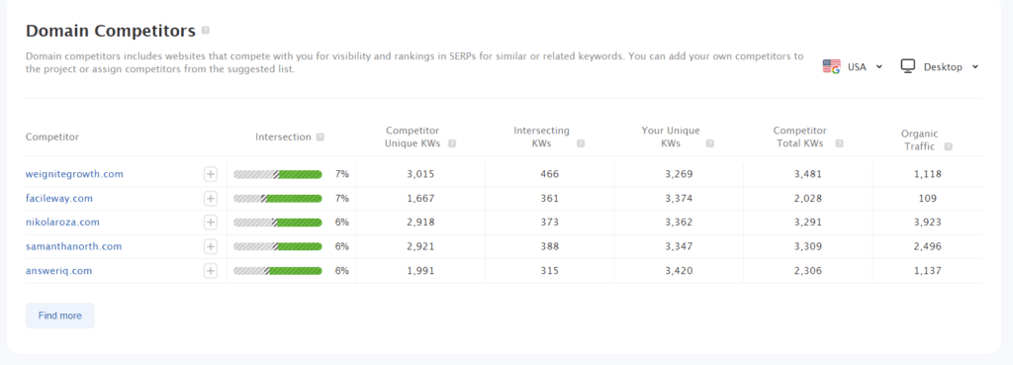Click the Organic Traffic column header
This screenshot has height=365, width=1013.
pyautogui.click(x=919, y=139)
